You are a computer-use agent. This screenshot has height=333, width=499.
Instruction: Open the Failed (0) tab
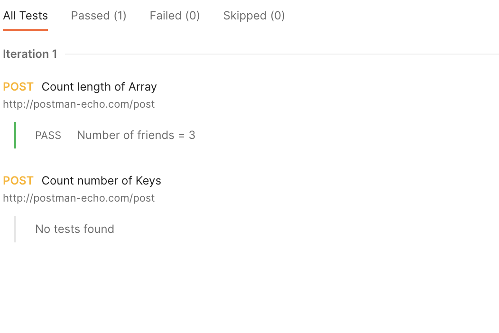pyautogui.click(x=175, y=15)
